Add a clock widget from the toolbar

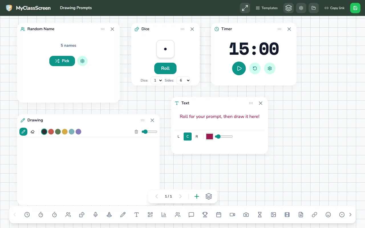[27, 215]
